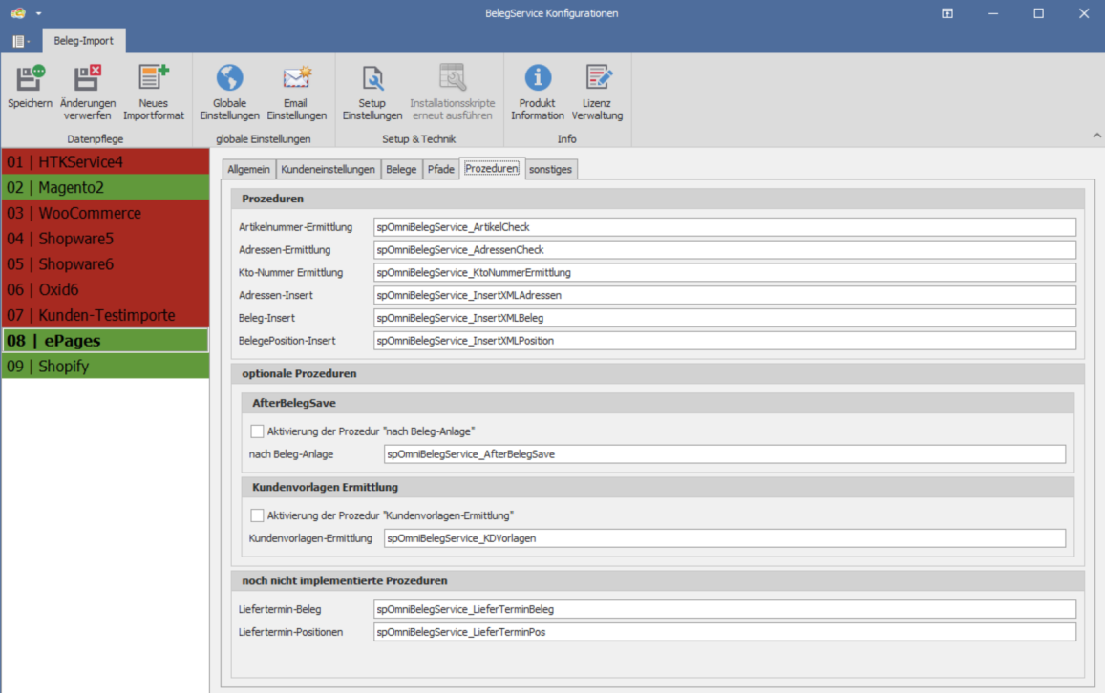Open the quick access toolbar dropdown arrow
Image resolution: width=1105 pixels, height=693 pixels.
pos(39,13)
